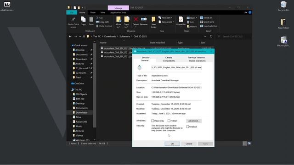
Task: Go back with the Explorer back arrow
Action: pos(70,37)
